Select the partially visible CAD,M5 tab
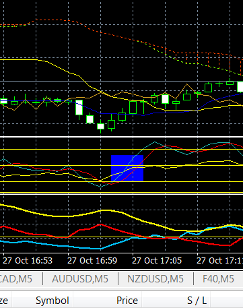Viewport: 243px width, 308px height. [16, 279]
